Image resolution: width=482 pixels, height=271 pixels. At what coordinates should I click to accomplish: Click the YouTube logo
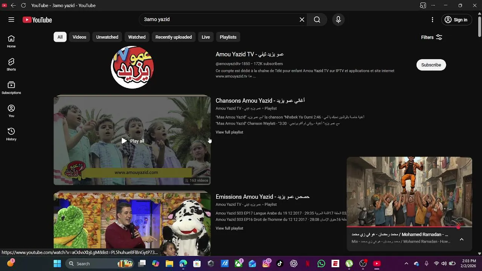click(37, 20)
